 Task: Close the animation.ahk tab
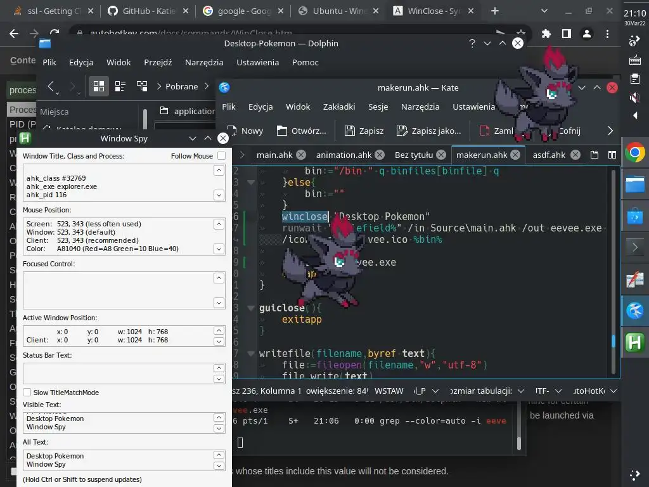pyautogui.click(x=380, y=155)
